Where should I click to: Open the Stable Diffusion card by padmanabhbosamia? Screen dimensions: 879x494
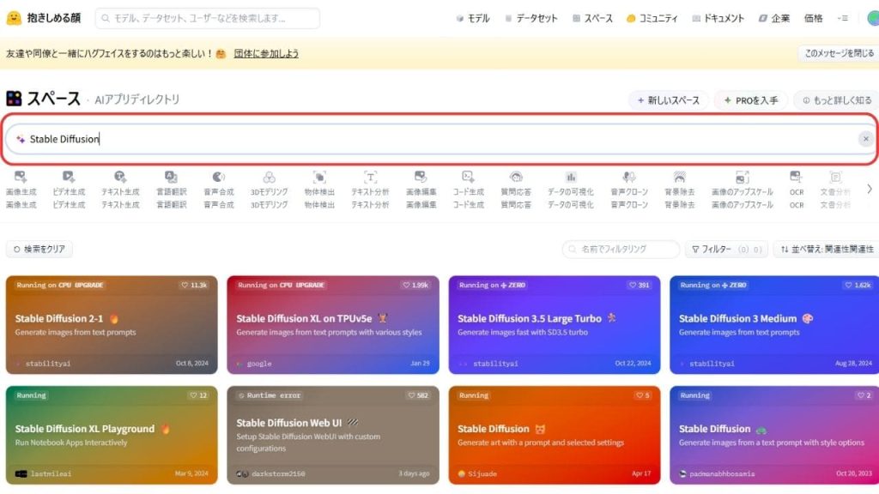pyautogui.click(x=774, y=435)
